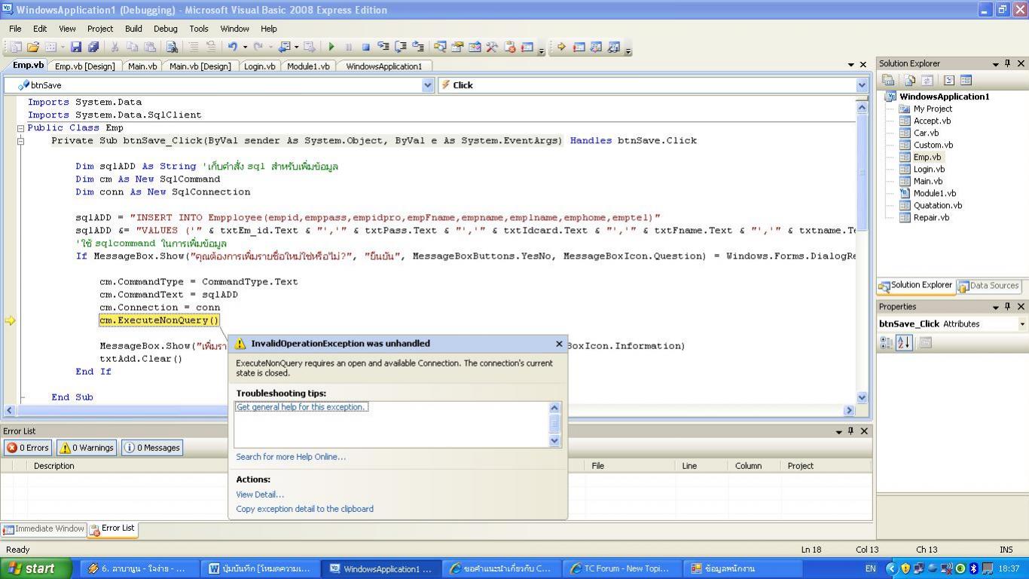This screenshot has height=579, width=1029.
Task: Click the Undo arrow icon
Action: (232, 47)
